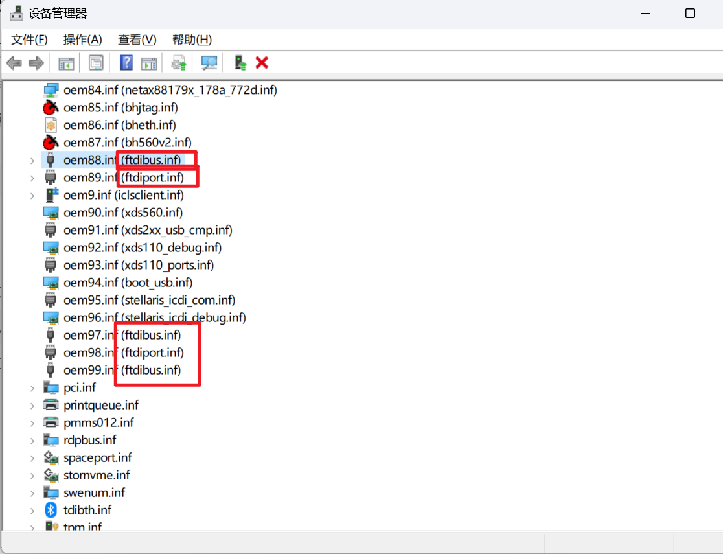Image resolution: width=723 pixels, height=554 pixels.
Task: Select oem90.inf (xds560.inf) row
Action: point(123,213)
